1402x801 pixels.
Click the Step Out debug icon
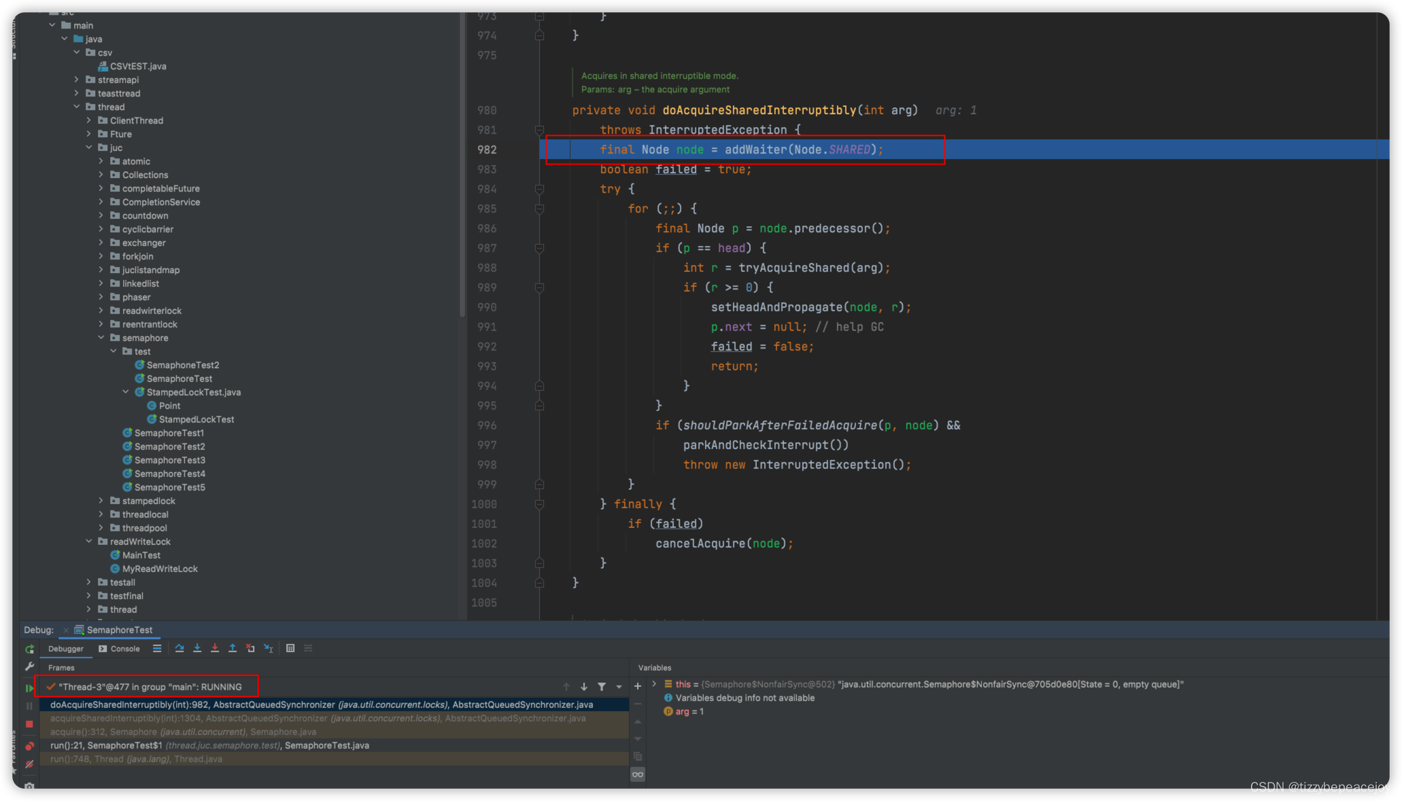[233, 648]
